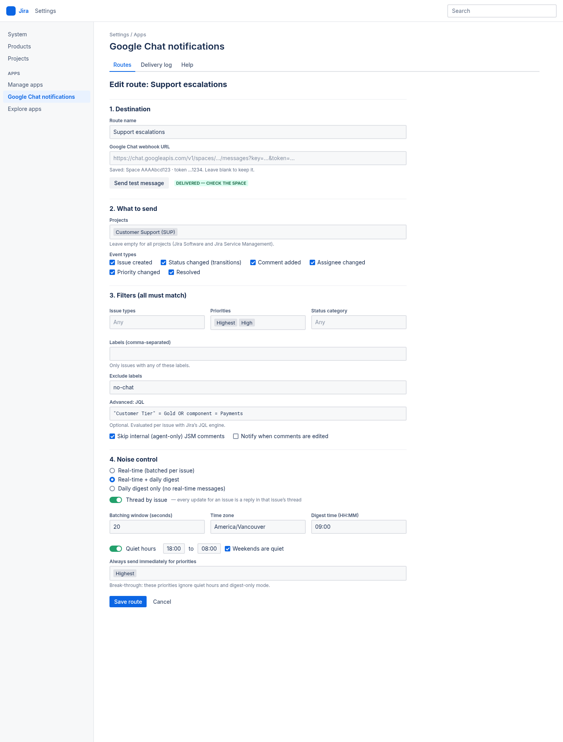Click the Jira logo icon
This screenshot has width=563, height=742.
click(11, 11)
